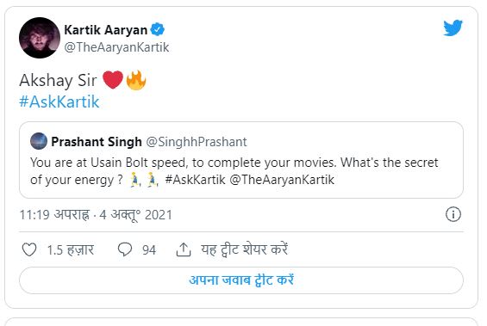Like the tweet with heart icon

pos(29,249)
